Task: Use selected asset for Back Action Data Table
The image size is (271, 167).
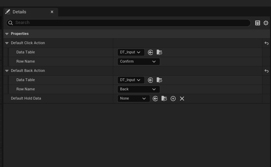Action: click(x=150, y=80)
